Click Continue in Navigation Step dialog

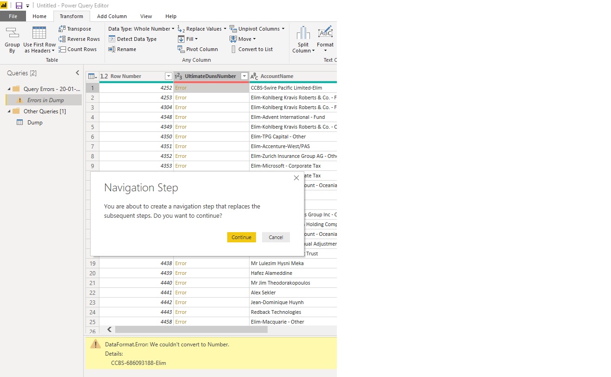(242, 237)
